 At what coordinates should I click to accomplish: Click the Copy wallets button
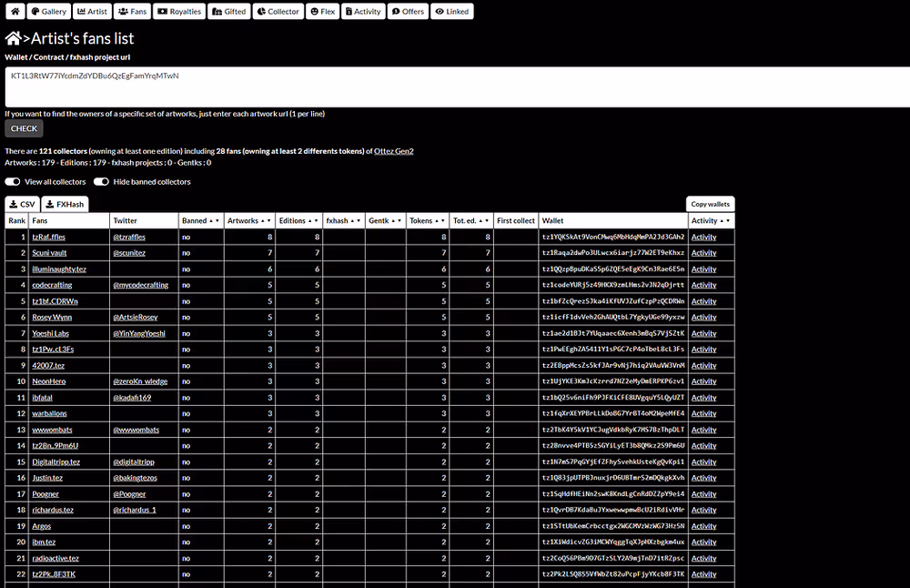click(710, 204)
